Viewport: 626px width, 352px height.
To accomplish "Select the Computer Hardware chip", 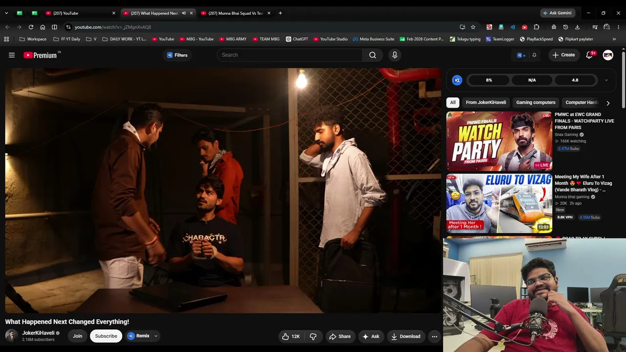I will (x=581, y=103).
